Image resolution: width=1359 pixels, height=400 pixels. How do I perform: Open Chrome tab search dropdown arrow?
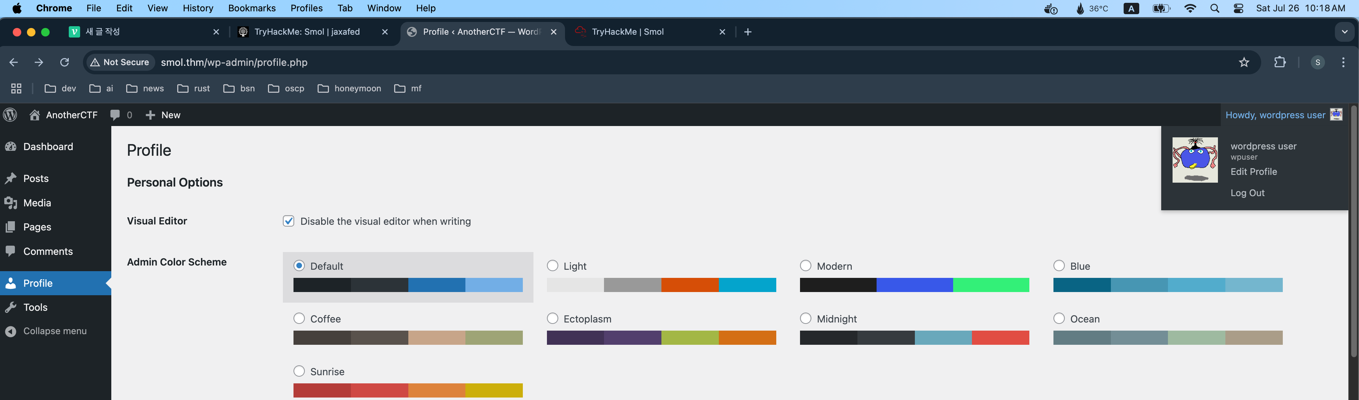pyautogui.click(x=1344, y=32)
